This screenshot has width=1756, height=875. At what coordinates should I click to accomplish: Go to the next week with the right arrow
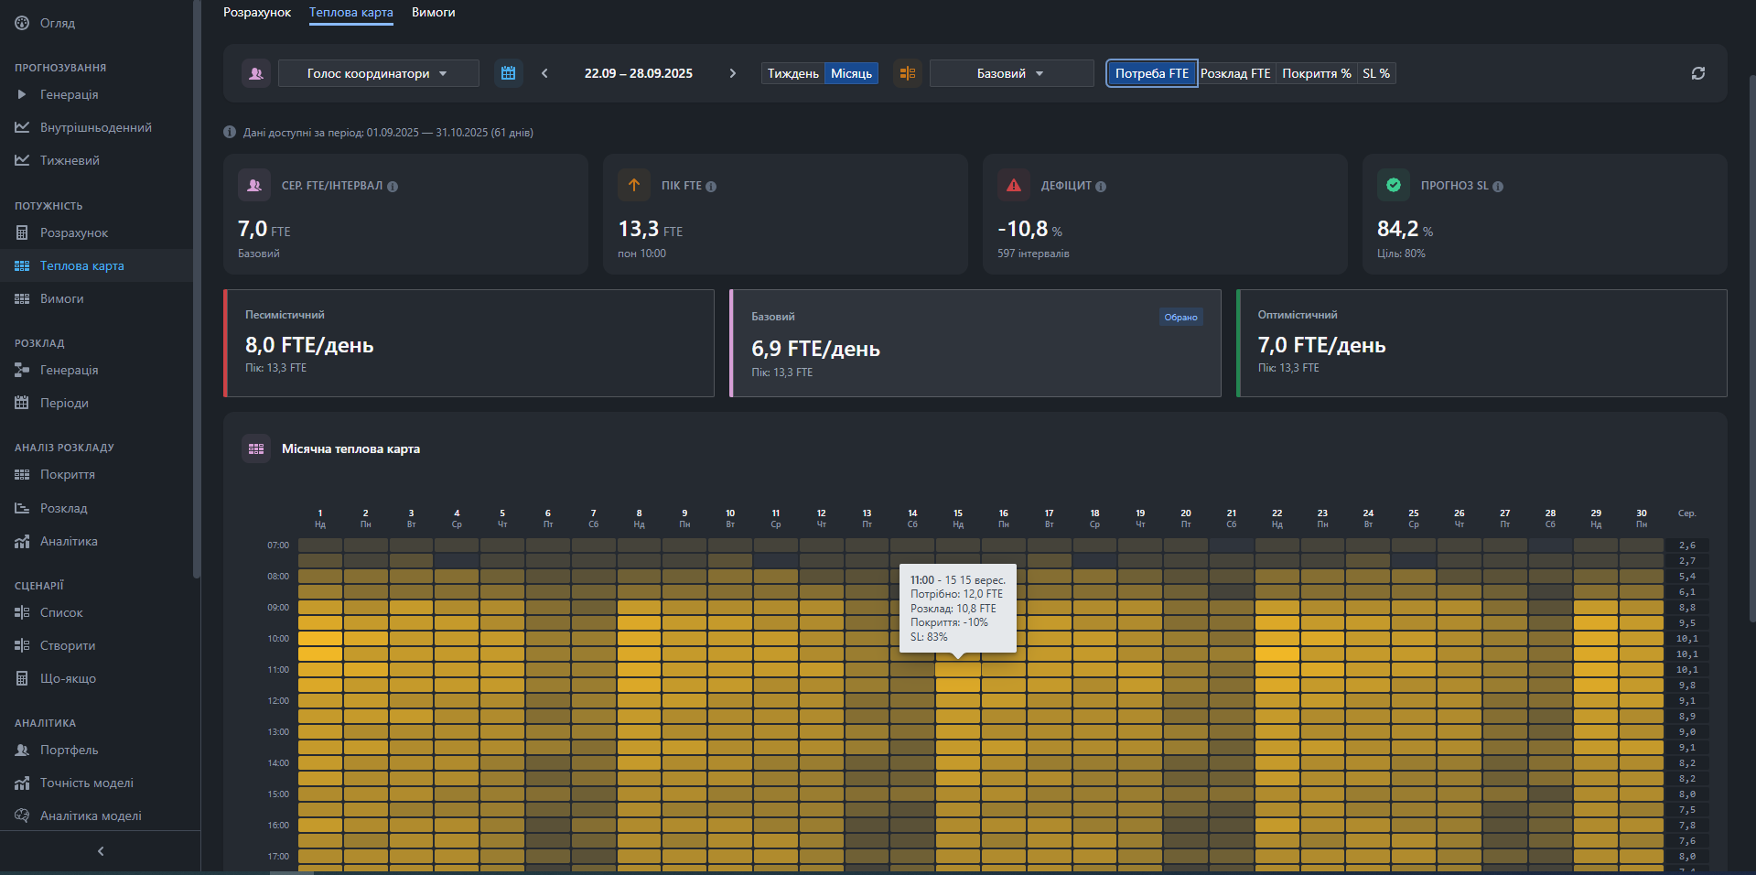[x=732, y=73]
